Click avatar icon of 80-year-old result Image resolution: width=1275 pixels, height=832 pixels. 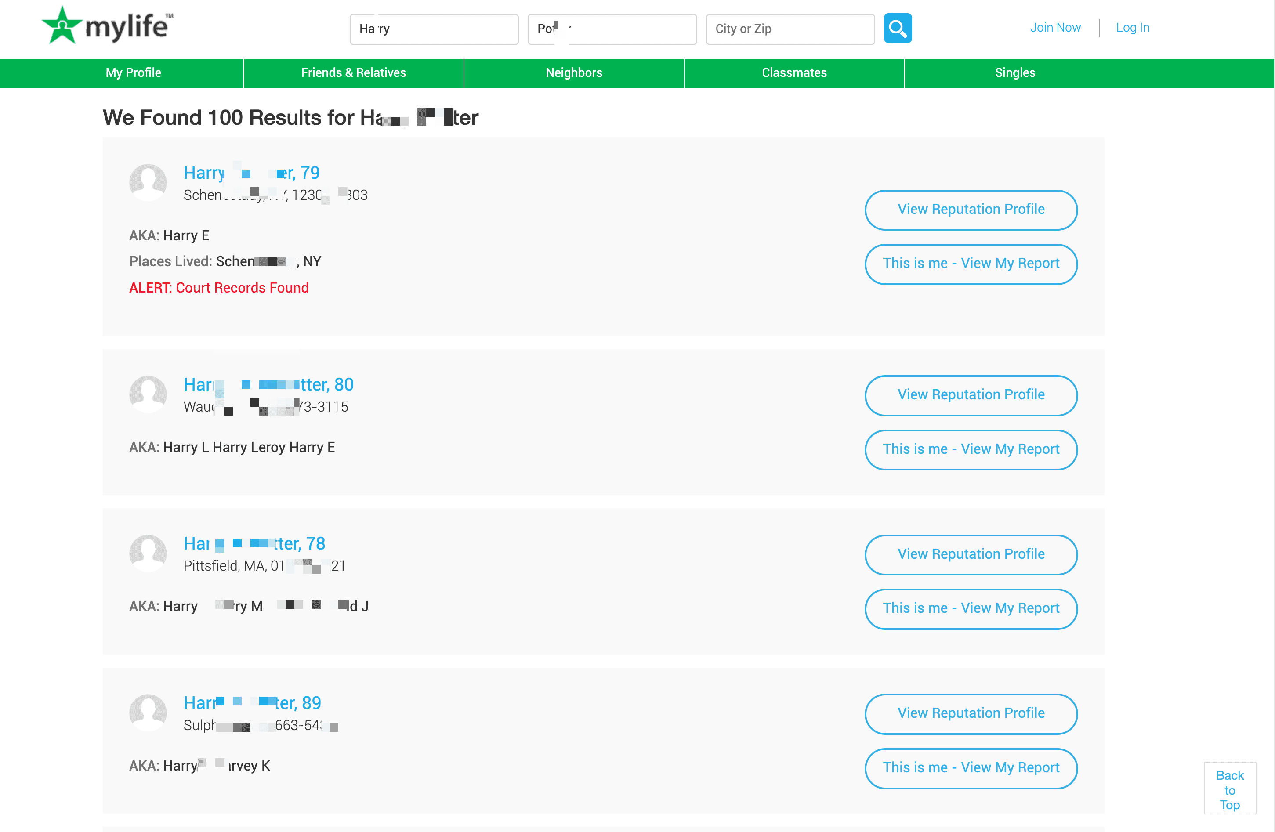coord(148,394)
